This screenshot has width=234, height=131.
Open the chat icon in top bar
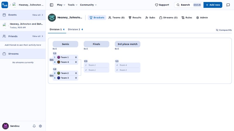point(228,5)
